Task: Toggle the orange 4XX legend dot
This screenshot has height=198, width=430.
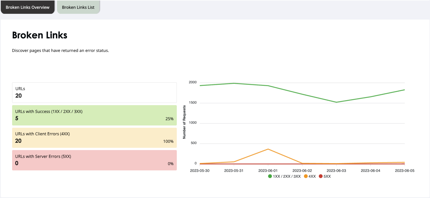Action: pyautogui.click(x=306, y=176)
